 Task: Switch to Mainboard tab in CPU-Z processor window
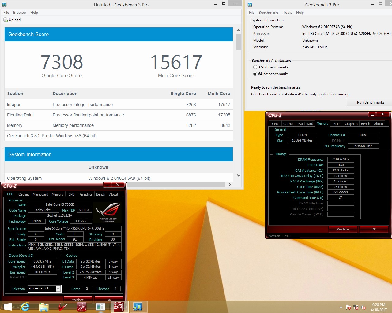(x=40, y=194)
